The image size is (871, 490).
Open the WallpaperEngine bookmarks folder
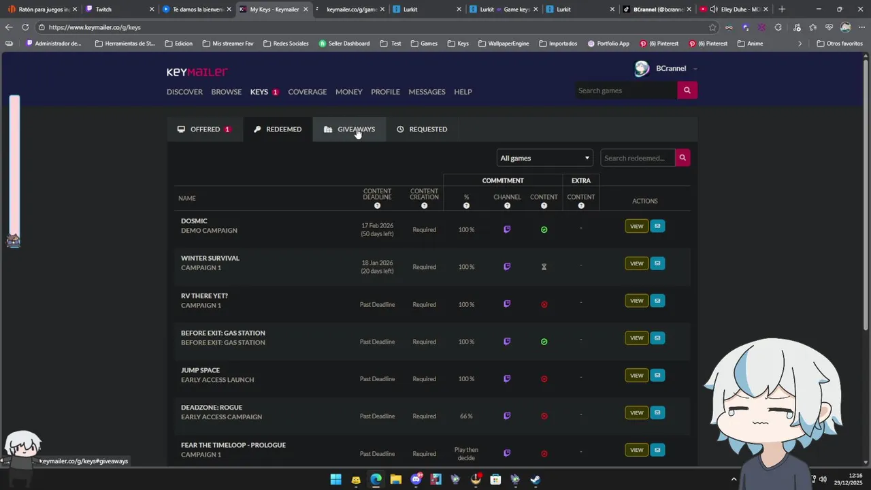(504, 44)
